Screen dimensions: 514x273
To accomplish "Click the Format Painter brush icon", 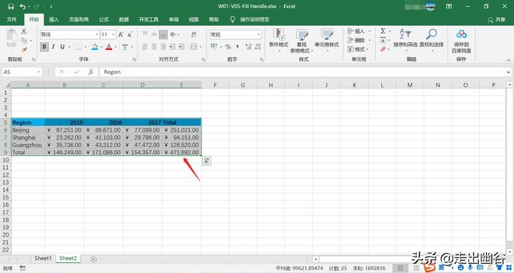I will 24,50.
